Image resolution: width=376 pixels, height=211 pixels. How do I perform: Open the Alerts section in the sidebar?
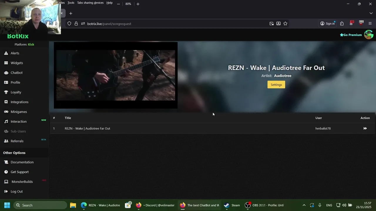coord(15,53)
